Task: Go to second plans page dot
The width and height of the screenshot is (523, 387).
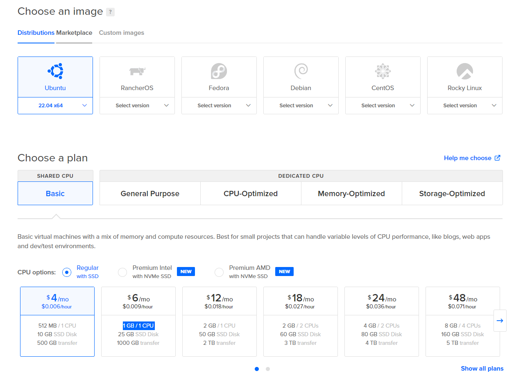Action: click(x=268, y=369)
